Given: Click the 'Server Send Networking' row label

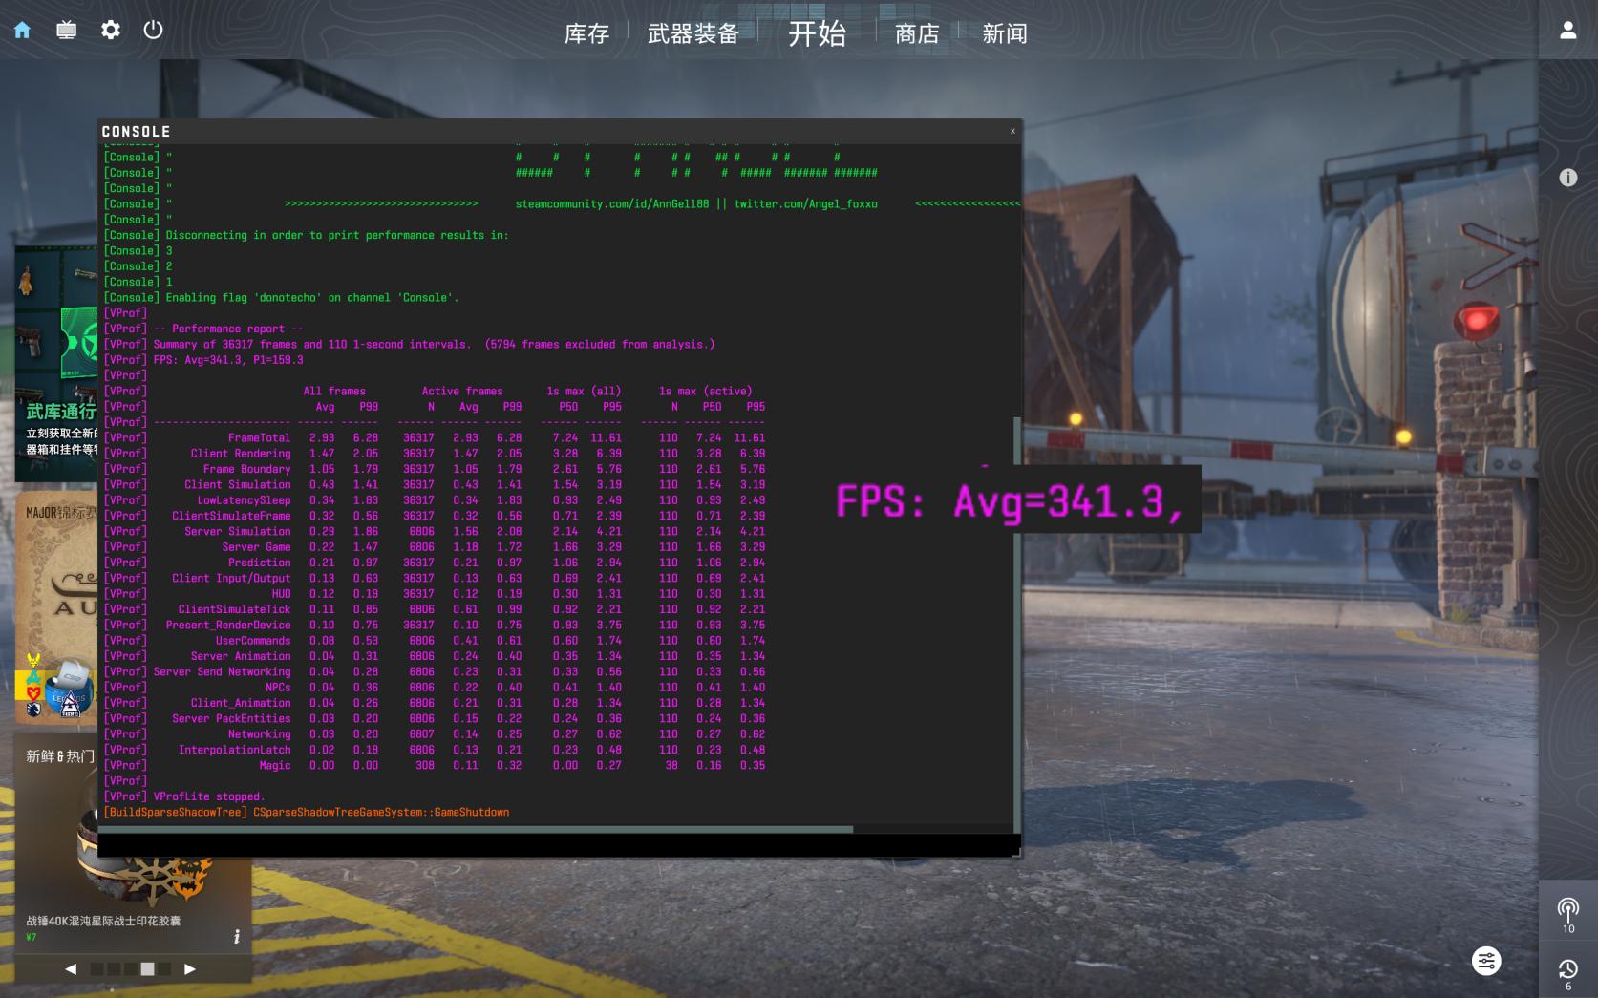Looking at the screenshot, I should click(223, 672).
